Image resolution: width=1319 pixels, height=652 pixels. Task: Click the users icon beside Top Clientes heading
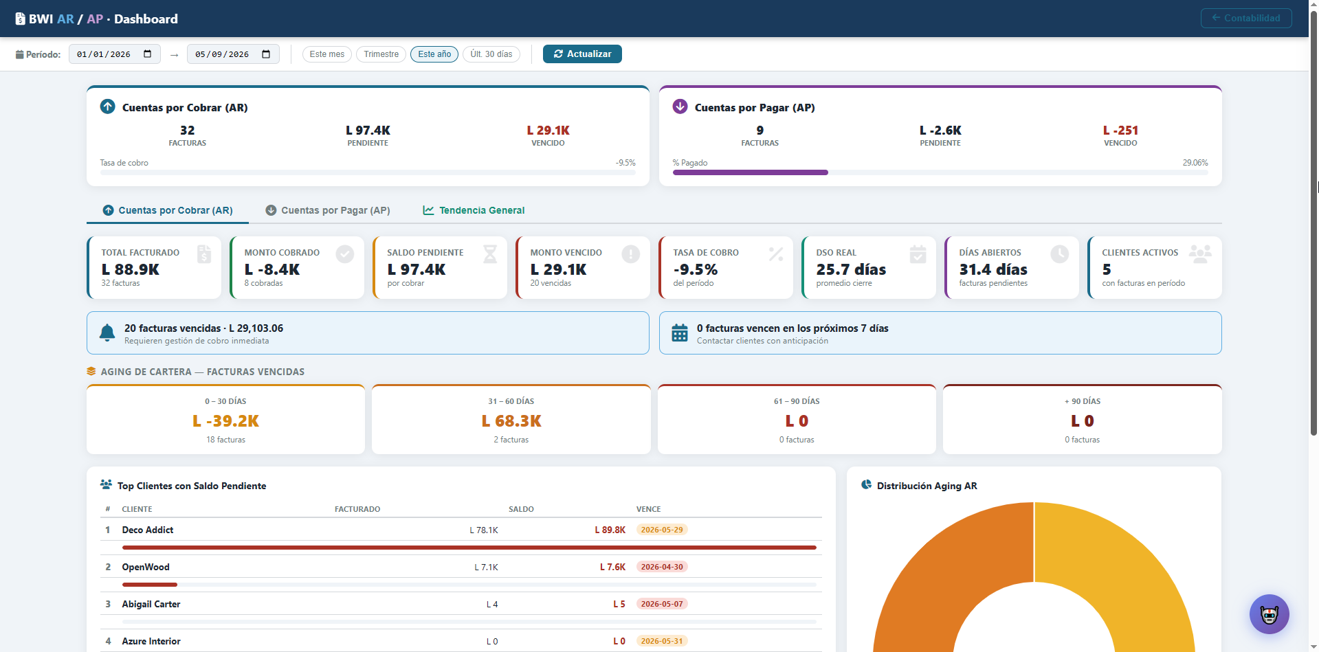(106, 485)
